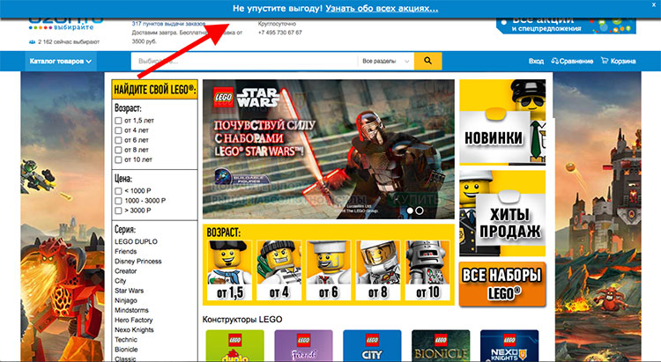Image resolution: width=661 pixels, height=362 pixels.
Task: Select the от 6 chef minifigure tile
Action: click(x=329, y=270)
